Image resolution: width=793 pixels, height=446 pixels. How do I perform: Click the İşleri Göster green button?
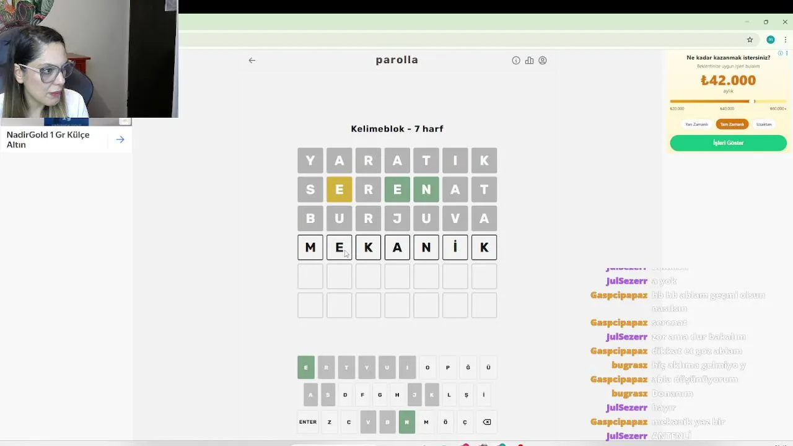(x=728, y=143)
